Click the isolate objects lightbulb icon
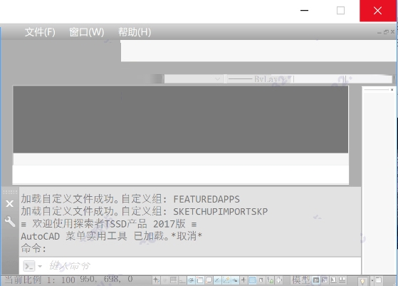 [x=362, y=281]
